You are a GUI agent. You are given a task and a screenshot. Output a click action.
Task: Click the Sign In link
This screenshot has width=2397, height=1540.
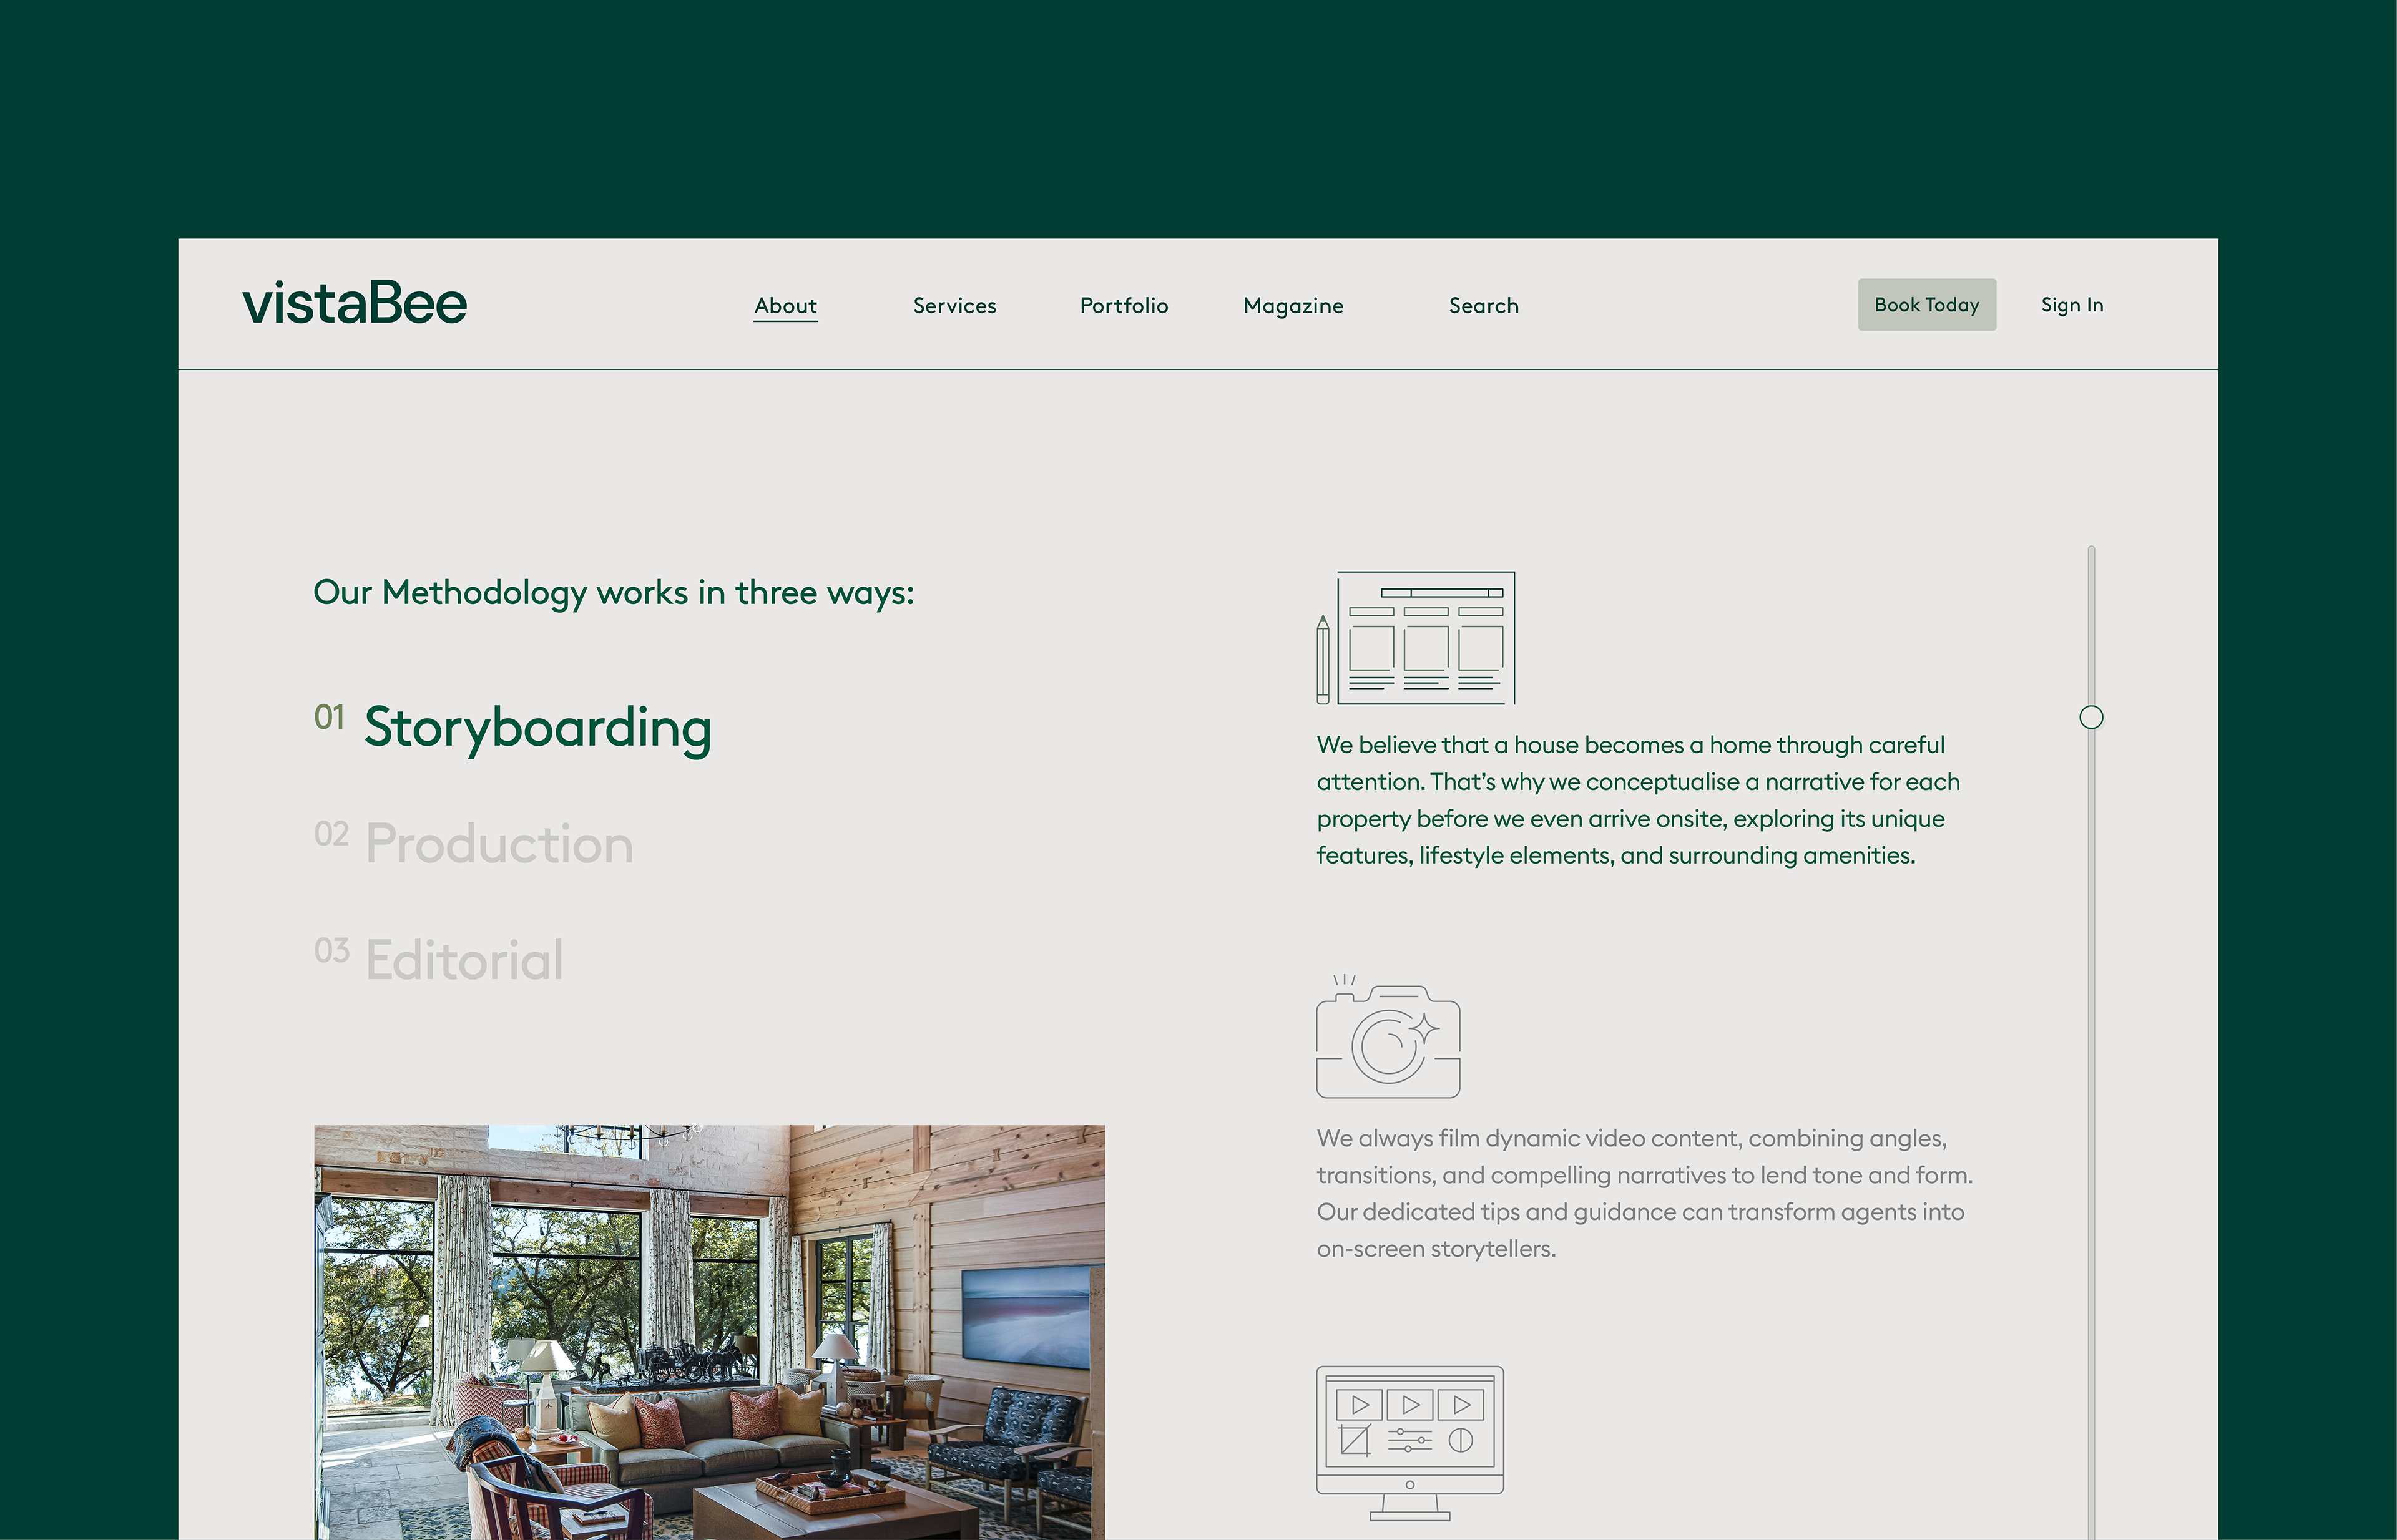click(2072, 305)
